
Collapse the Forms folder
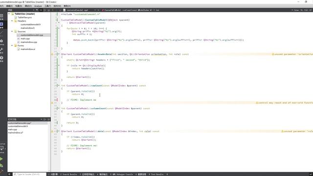point(12,45)
